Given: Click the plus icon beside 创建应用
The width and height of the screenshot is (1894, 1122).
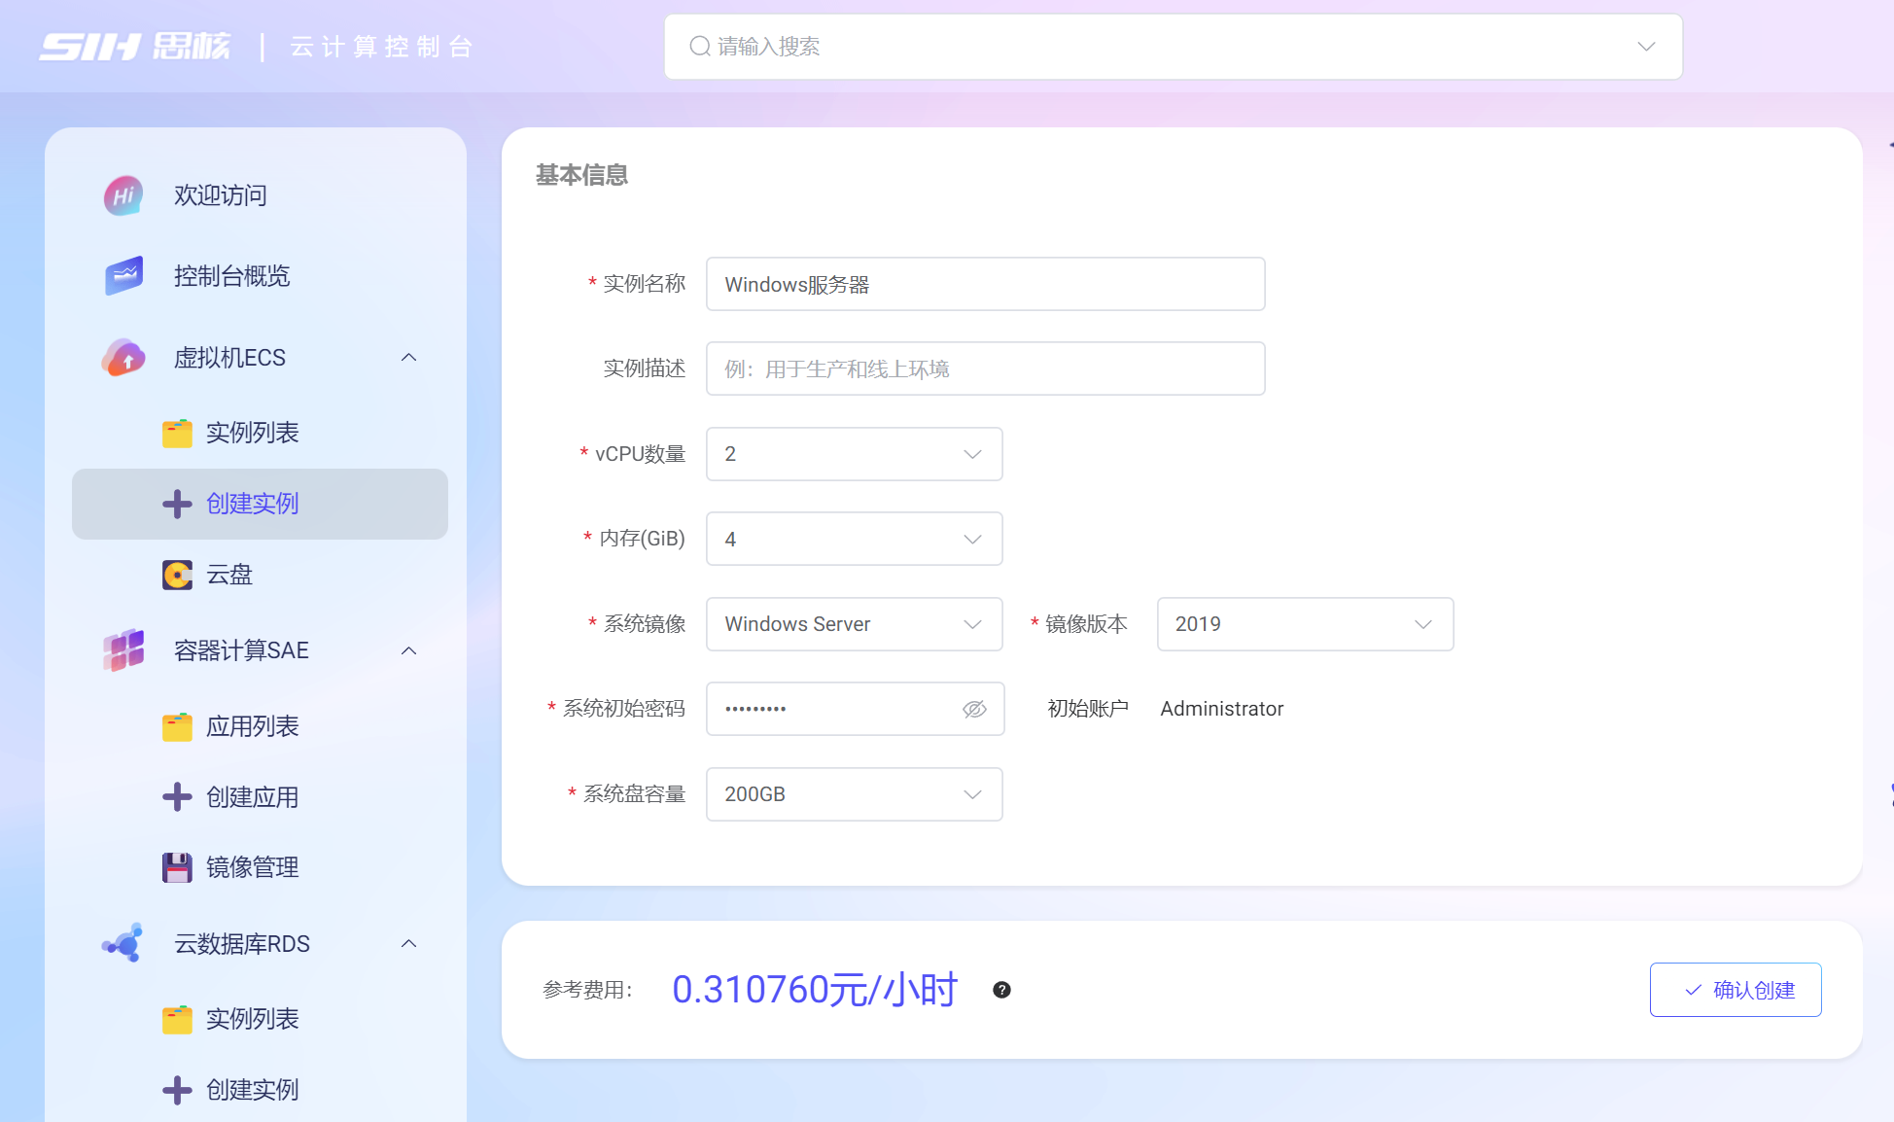Looking at the screenshot, I should [x=177, y=797].
